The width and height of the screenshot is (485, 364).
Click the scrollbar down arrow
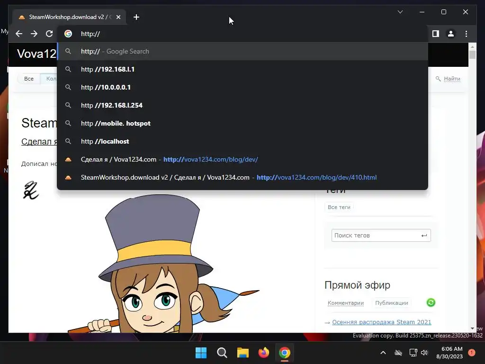pos(472,328)
